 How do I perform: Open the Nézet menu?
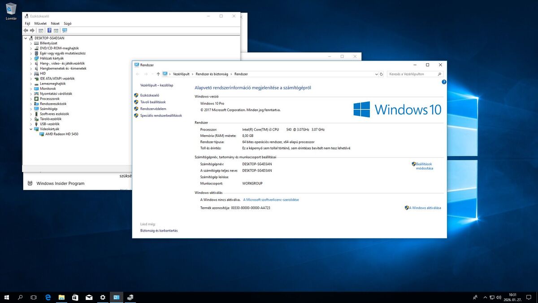(x=55, y=23)
